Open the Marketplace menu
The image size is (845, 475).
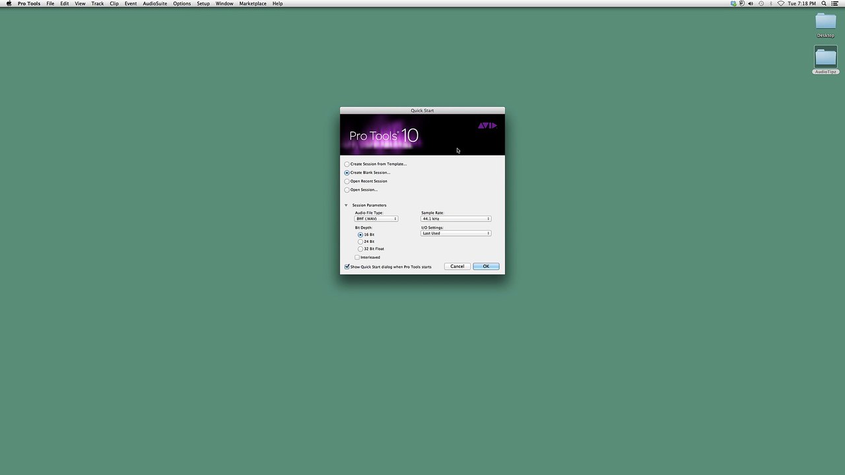pos(253,3)
